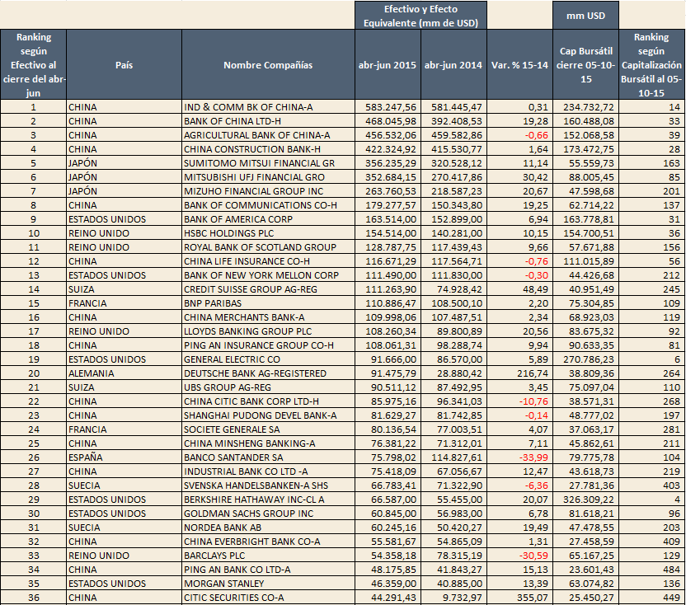This screenshot has width=686, height=605.
Task: Click 'CITIC SECURITIES CO-A' cell
Action: (268, 597)
